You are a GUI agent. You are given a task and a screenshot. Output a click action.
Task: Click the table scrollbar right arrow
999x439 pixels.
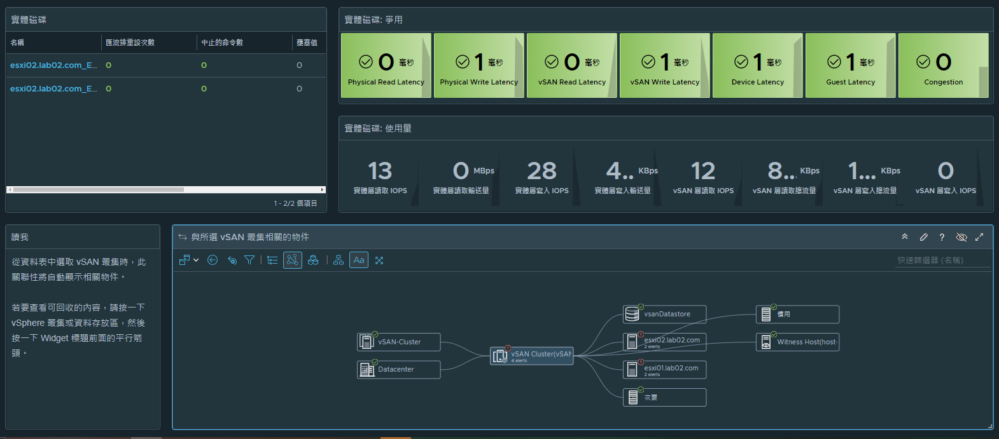pos(323,189)
